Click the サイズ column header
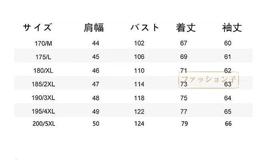This screenshot has width=280, height=160. (x=38, y=28)
